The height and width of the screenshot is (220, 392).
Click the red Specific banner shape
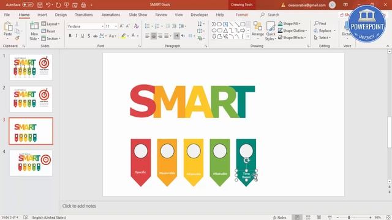pyautogui.click(x=141, y=163)
